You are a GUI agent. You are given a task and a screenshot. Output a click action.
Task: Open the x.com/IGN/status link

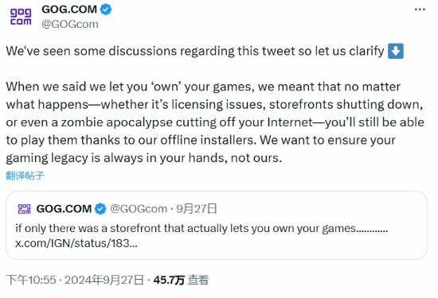(76, 243)
